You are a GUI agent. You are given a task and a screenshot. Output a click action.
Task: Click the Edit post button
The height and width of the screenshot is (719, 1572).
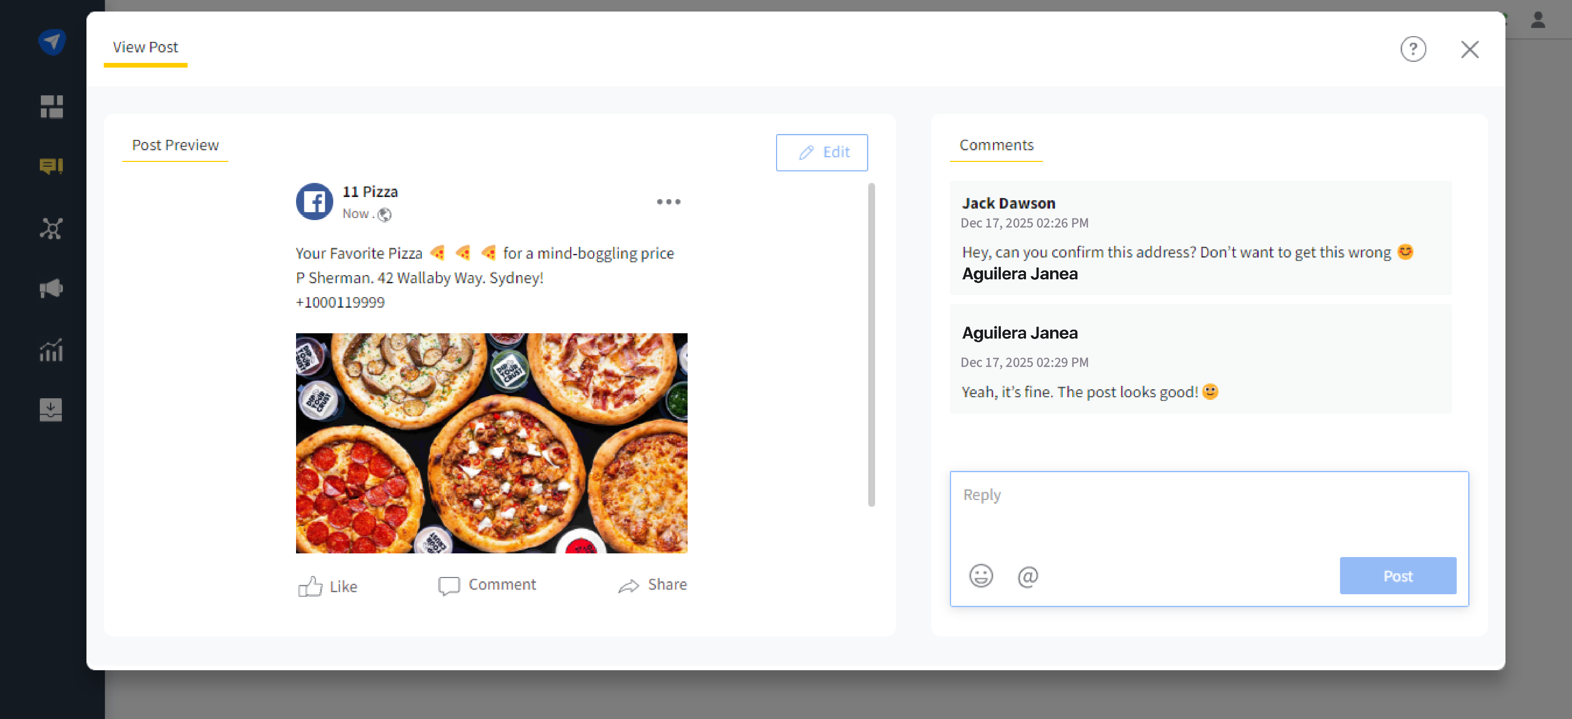[x=822, y=152]
